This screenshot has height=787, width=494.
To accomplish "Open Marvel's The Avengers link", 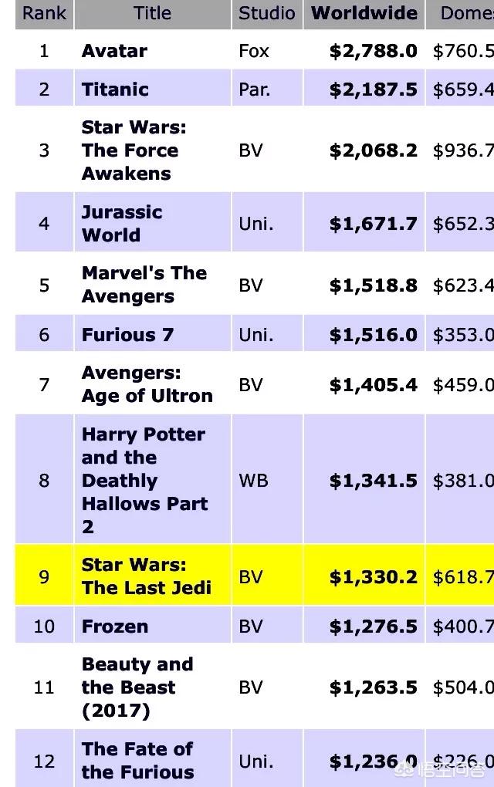I will tap(144, 285).
